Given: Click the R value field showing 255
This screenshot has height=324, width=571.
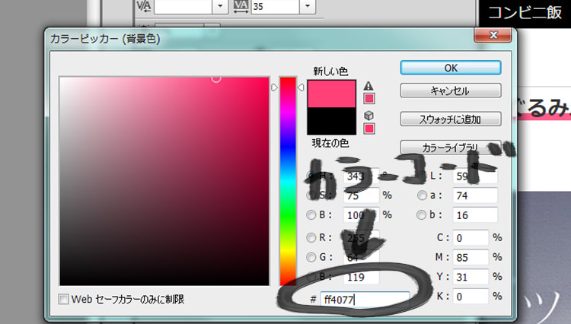Looking at the screenshot, I should (x=361, y=238).
